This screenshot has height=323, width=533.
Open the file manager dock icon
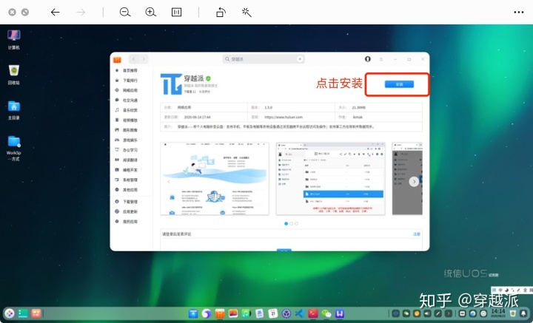[x=193, y=313]
